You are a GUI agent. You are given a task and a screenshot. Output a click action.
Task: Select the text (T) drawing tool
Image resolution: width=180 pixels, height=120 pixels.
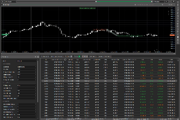coord(178,34)
